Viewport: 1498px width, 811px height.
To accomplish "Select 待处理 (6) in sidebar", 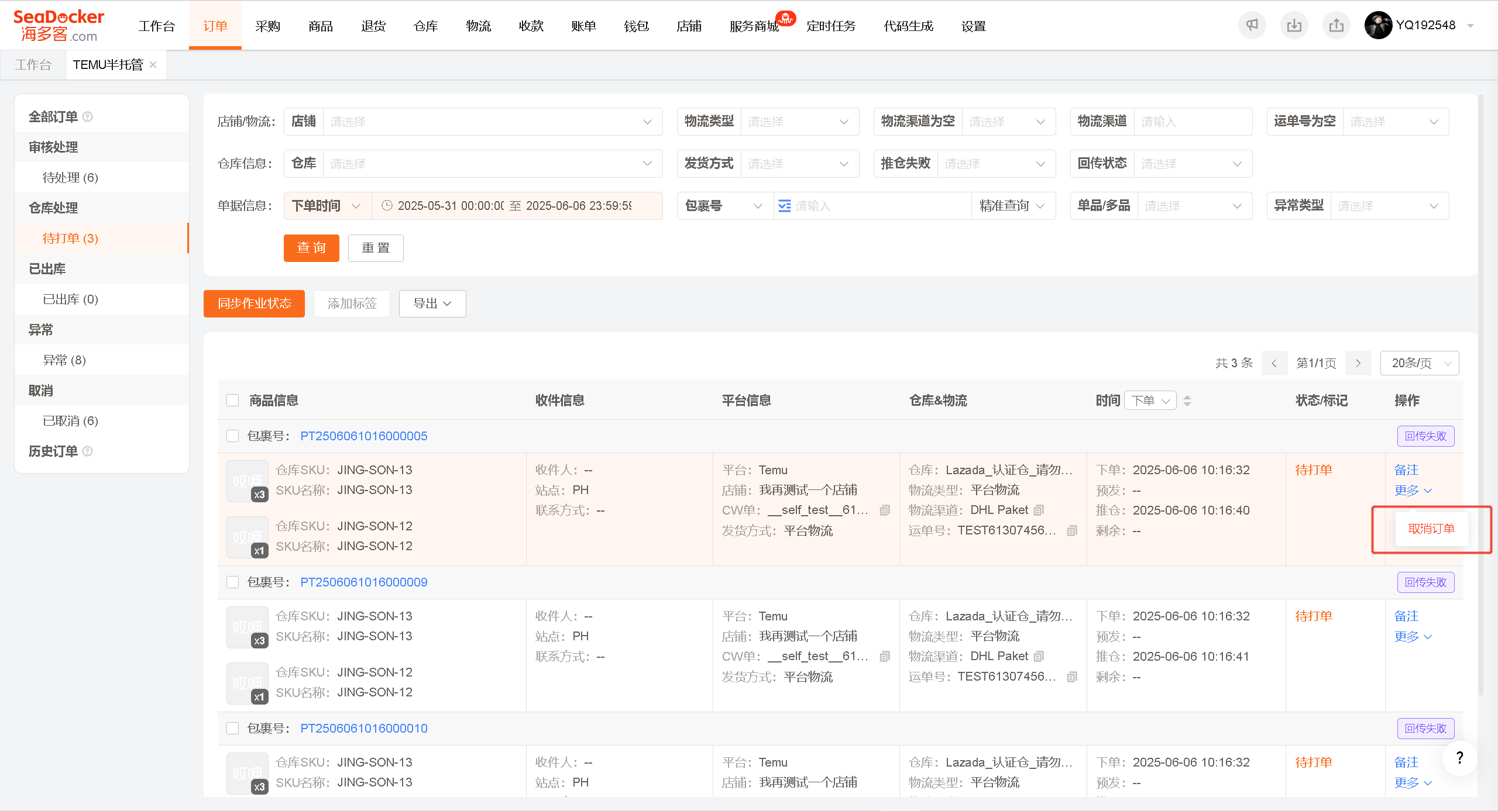I will coord(102,178).
